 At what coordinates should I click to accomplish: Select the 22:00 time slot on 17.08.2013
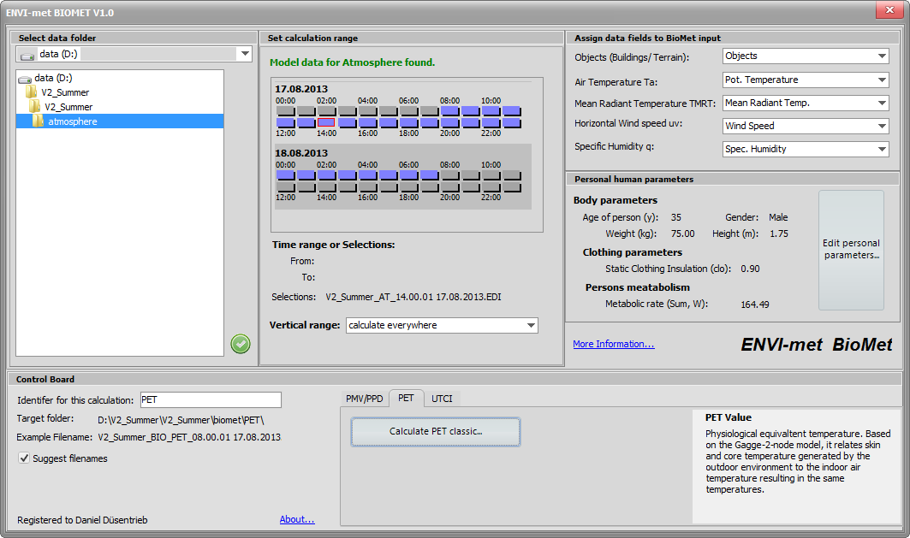tap(491, 122)
